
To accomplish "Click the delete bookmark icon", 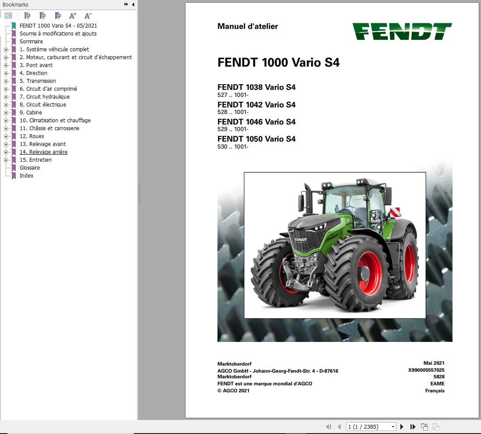I will [x=27, y=16].
